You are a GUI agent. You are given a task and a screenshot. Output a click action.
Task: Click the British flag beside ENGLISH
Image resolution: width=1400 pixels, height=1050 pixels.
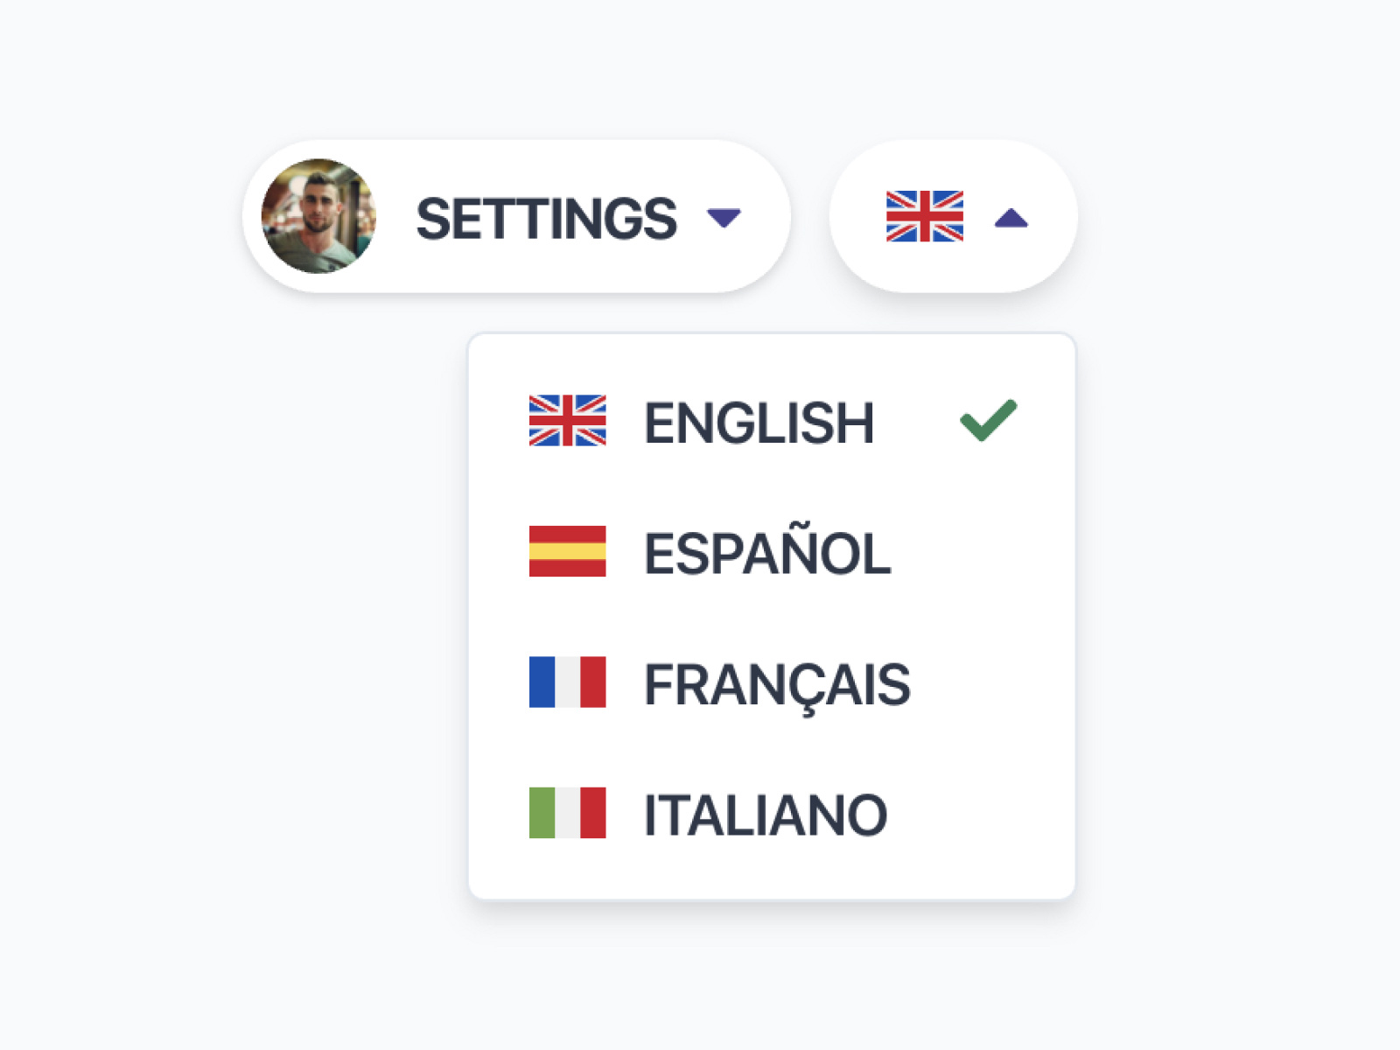567,421
